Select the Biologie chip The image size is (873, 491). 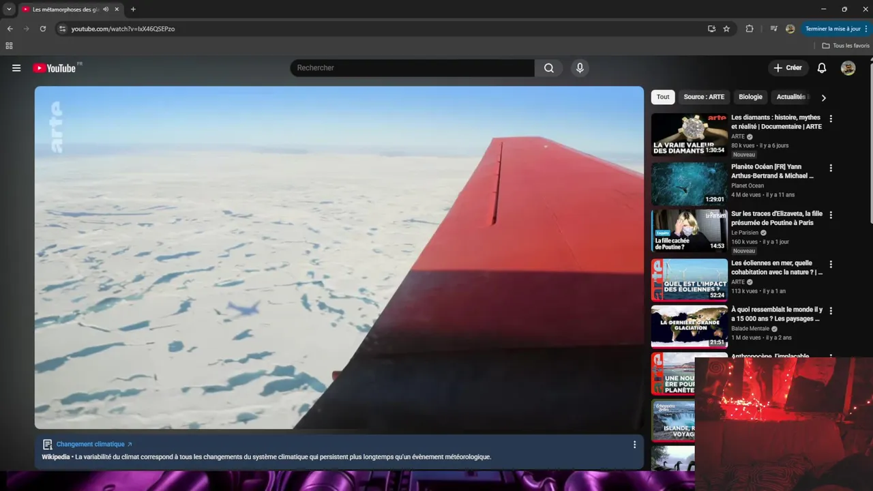pyautogui.click(x=750, y=97)
